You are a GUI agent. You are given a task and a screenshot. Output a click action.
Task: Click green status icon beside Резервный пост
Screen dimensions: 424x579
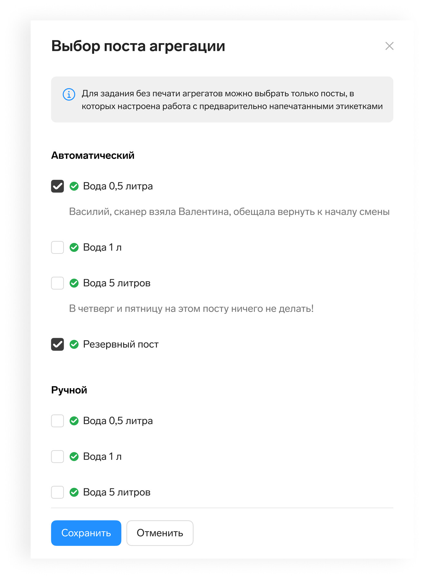pyautogui.click(x=74, y=344)
